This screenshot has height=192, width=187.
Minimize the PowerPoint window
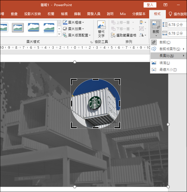coord(178,5)
